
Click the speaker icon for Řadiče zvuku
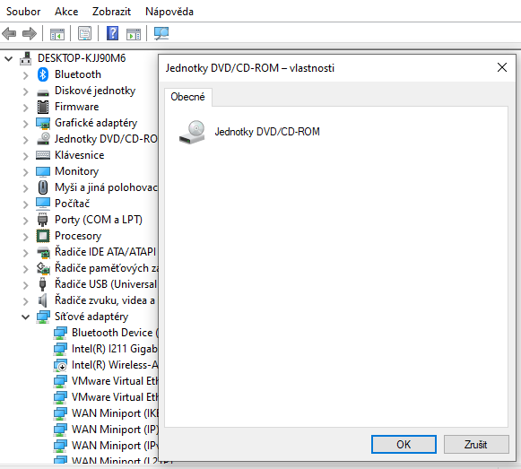coord(42,300)
